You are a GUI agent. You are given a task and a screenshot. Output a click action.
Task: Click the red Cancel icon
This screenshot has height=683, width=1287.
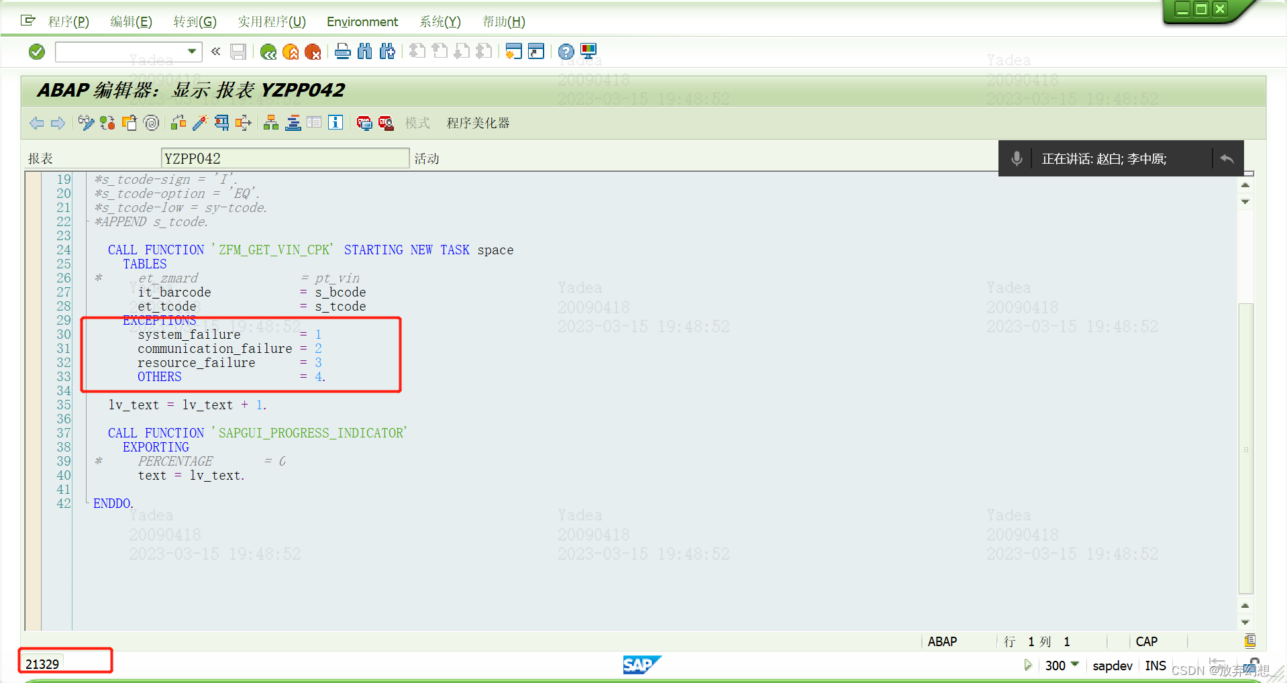(x=313, y=52)
